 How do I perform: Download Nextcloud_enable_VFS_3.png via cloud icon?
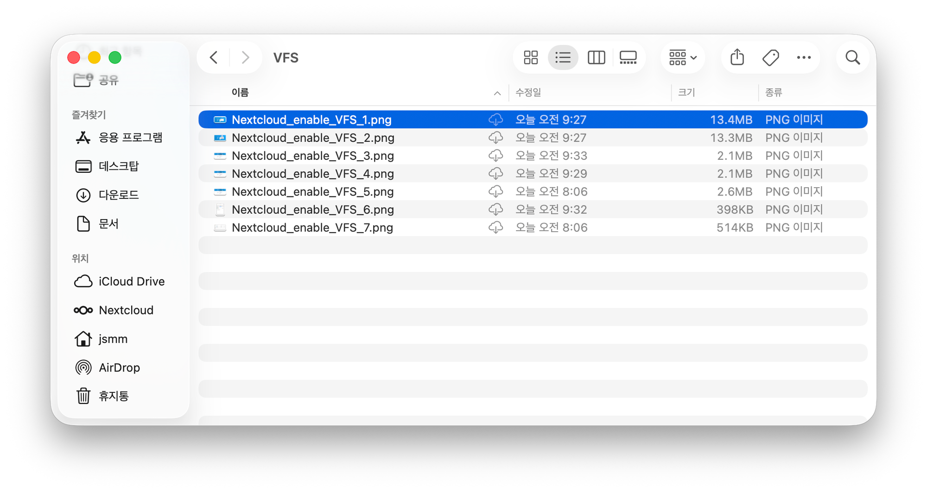pyautogui.click(x=495, y=156)
